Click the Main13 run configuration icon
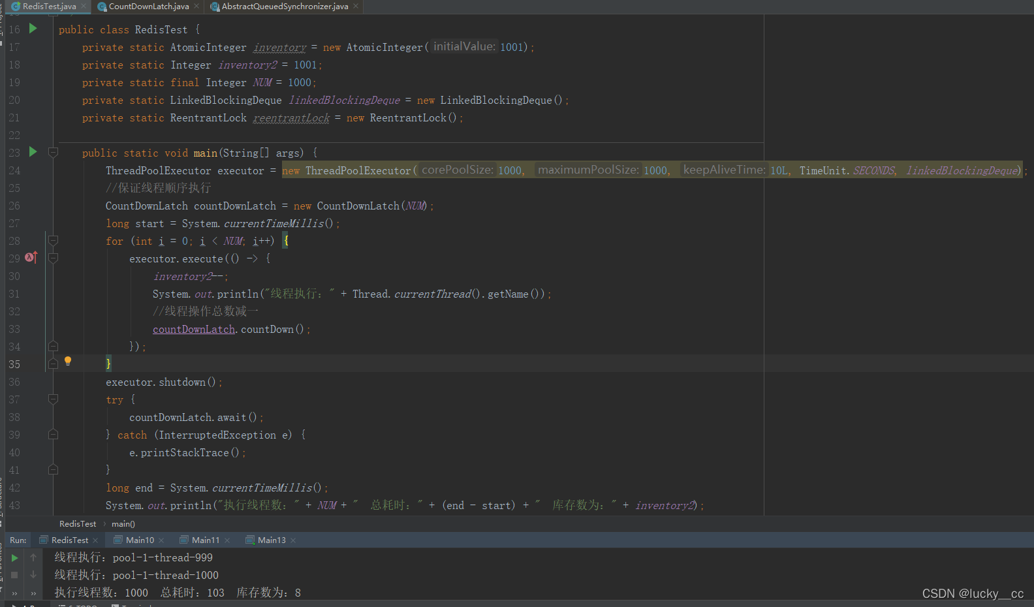Image resolution: width=1034 pixels, height=607 pixels. pos(250,540)
